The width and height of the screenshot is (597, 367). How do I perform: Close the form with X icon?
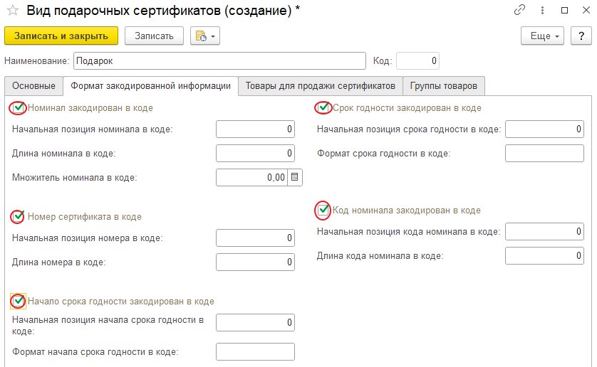pyautogui.click(x=586, y=10)
